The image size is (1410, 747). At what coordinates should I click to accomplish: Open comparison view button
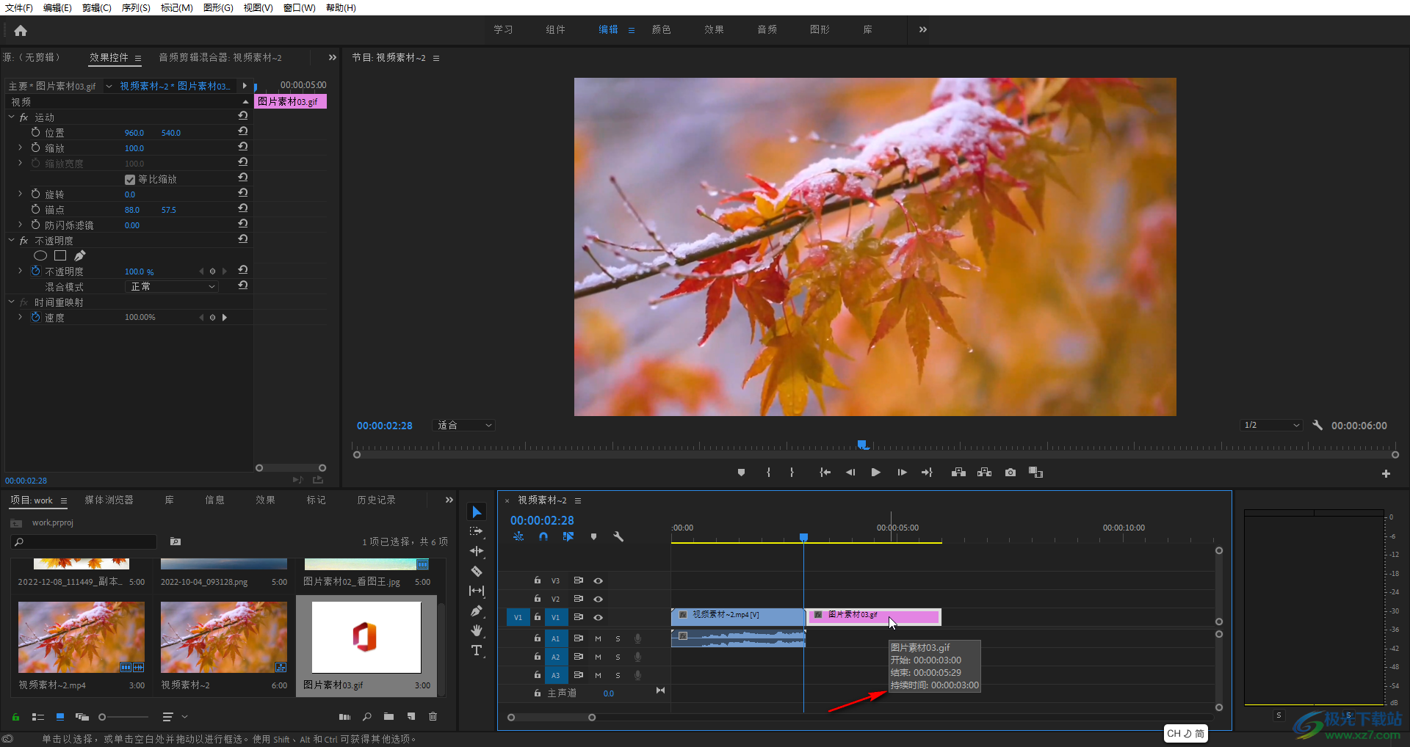1035,473
